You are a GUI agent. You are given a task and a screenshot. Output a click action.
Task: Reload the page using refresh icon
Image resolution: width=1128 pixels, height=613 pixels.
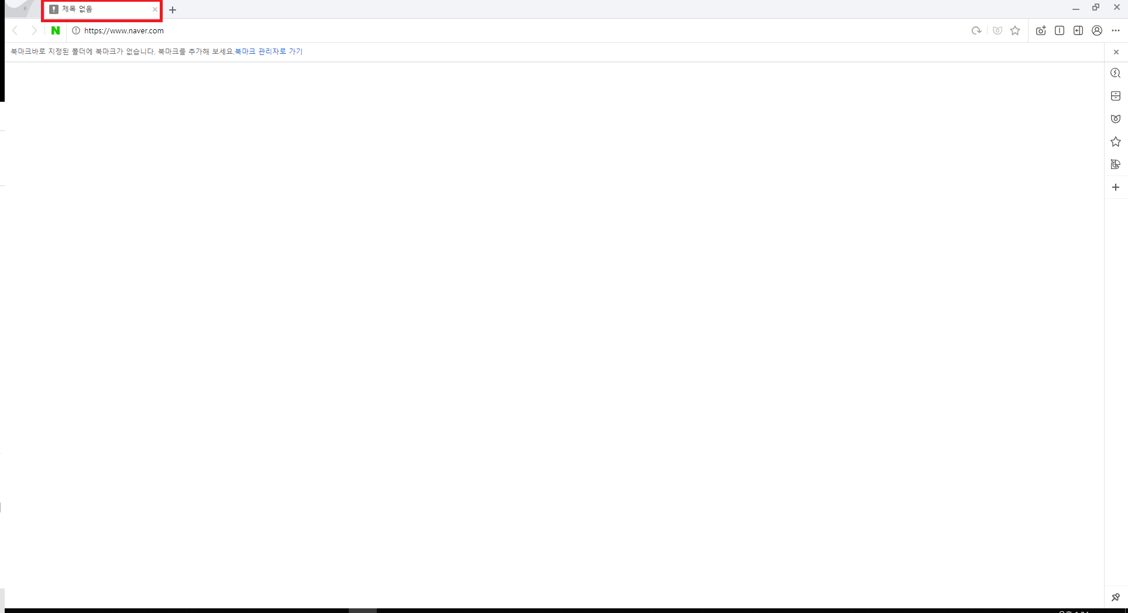976,30
